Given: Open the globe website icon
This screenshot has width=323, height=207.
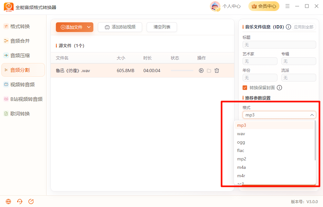Looking at the screenshot, I should 8,202.
